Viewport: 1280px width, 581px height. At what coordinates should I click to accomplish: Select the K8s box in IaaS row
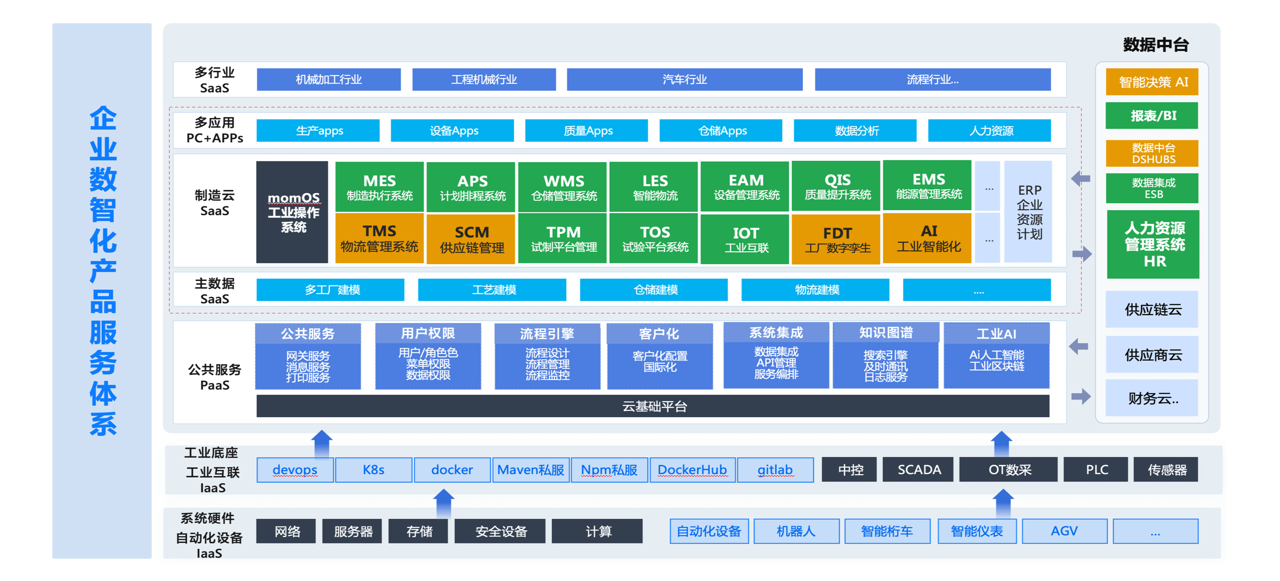click(373, 470)
